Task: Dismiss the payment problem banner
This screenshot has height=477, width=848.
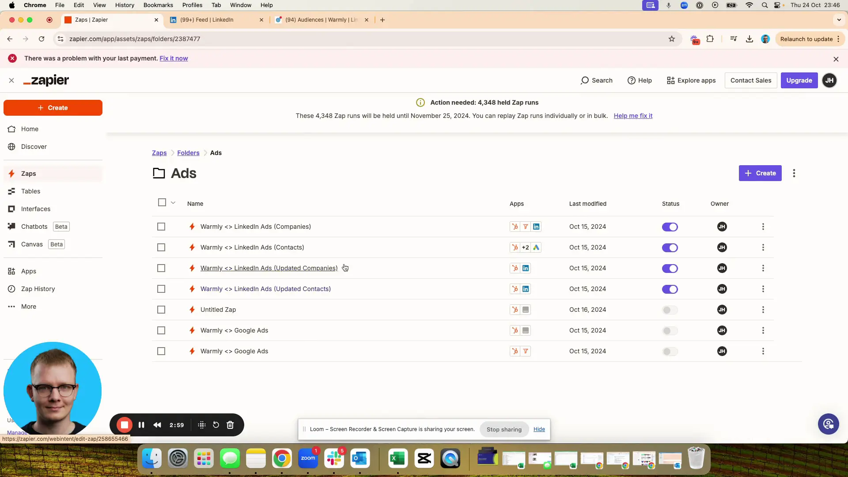Action: click(x=836, y=59)
